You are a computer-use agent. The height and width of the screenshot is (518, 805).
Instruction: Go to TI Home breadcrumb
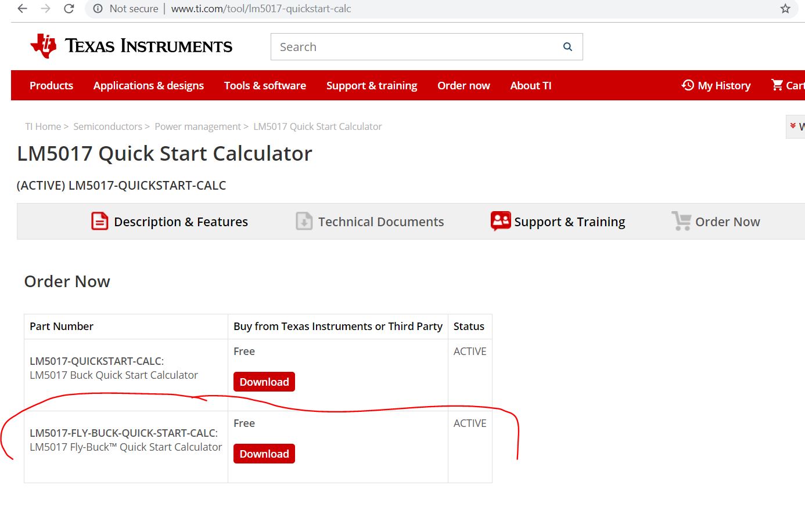tap(43, 126)
